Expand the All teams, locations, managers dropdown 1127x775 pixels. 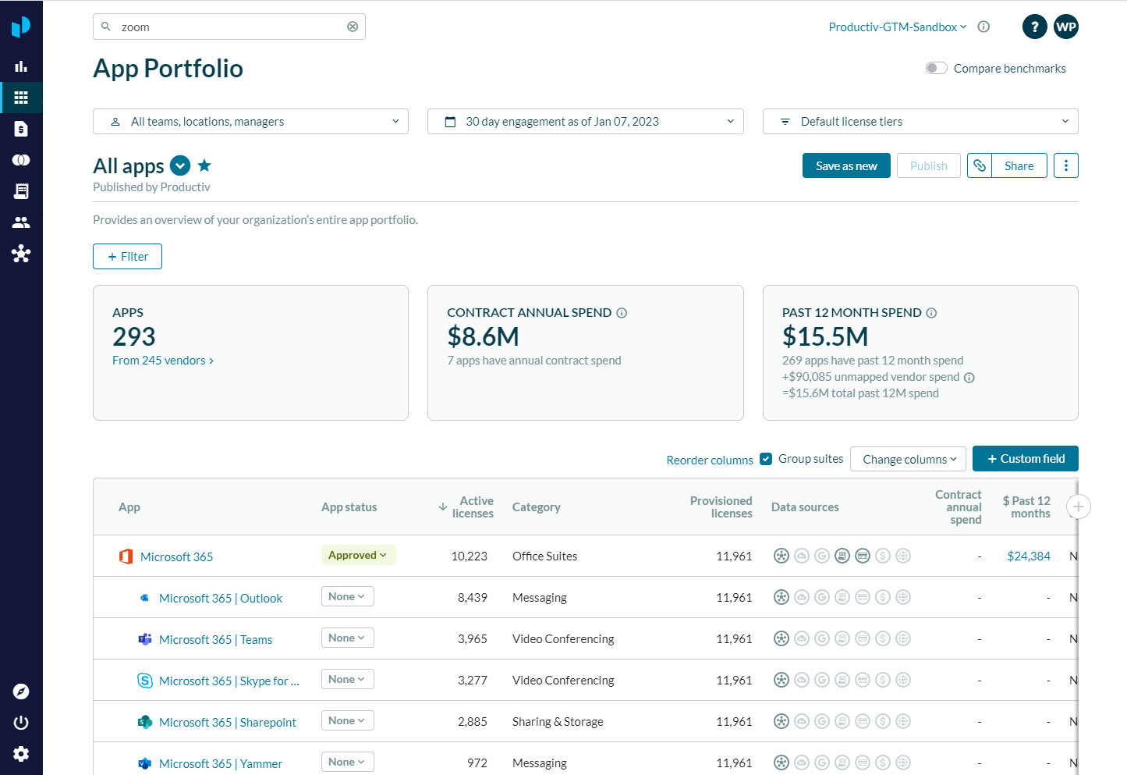250,122
